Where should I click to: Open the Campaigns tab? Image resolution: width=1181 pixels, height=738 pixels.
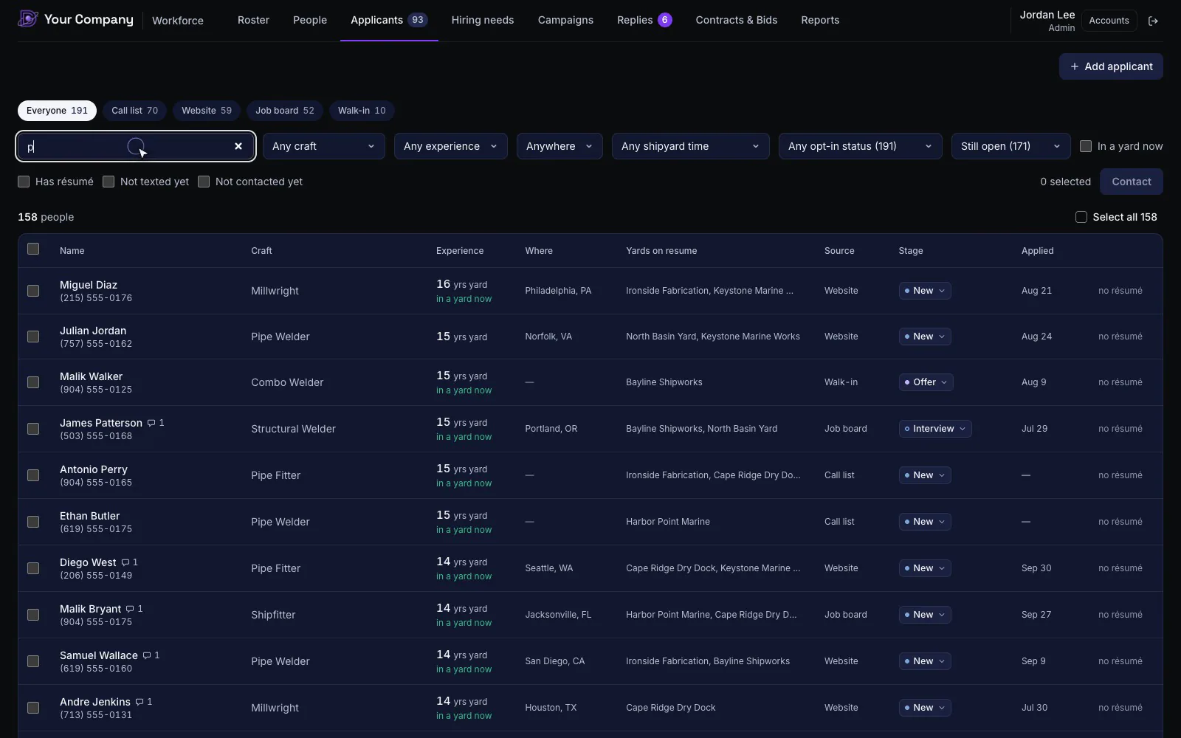click(x=565, y=20)
